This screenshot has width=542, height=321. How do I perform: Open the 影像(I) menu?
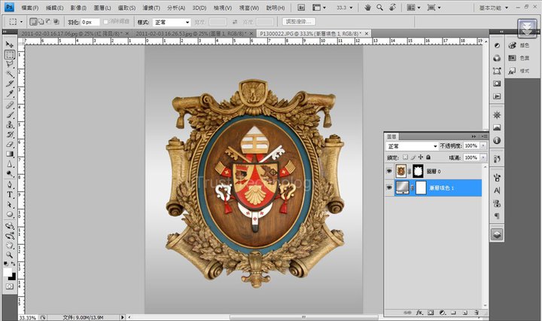78,8
